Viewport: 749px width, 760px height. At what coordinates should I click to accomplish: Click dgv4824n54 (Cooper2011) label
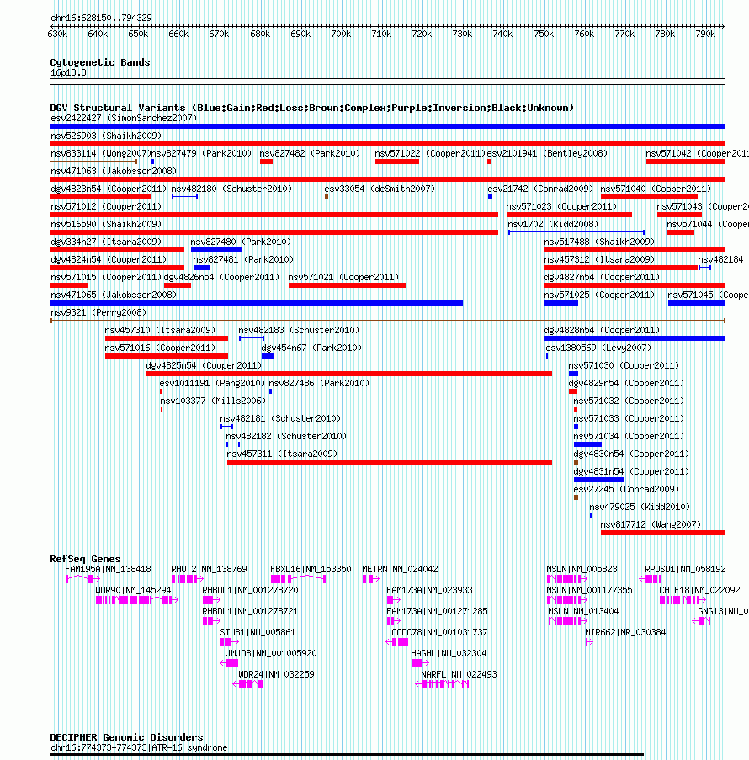109,260
